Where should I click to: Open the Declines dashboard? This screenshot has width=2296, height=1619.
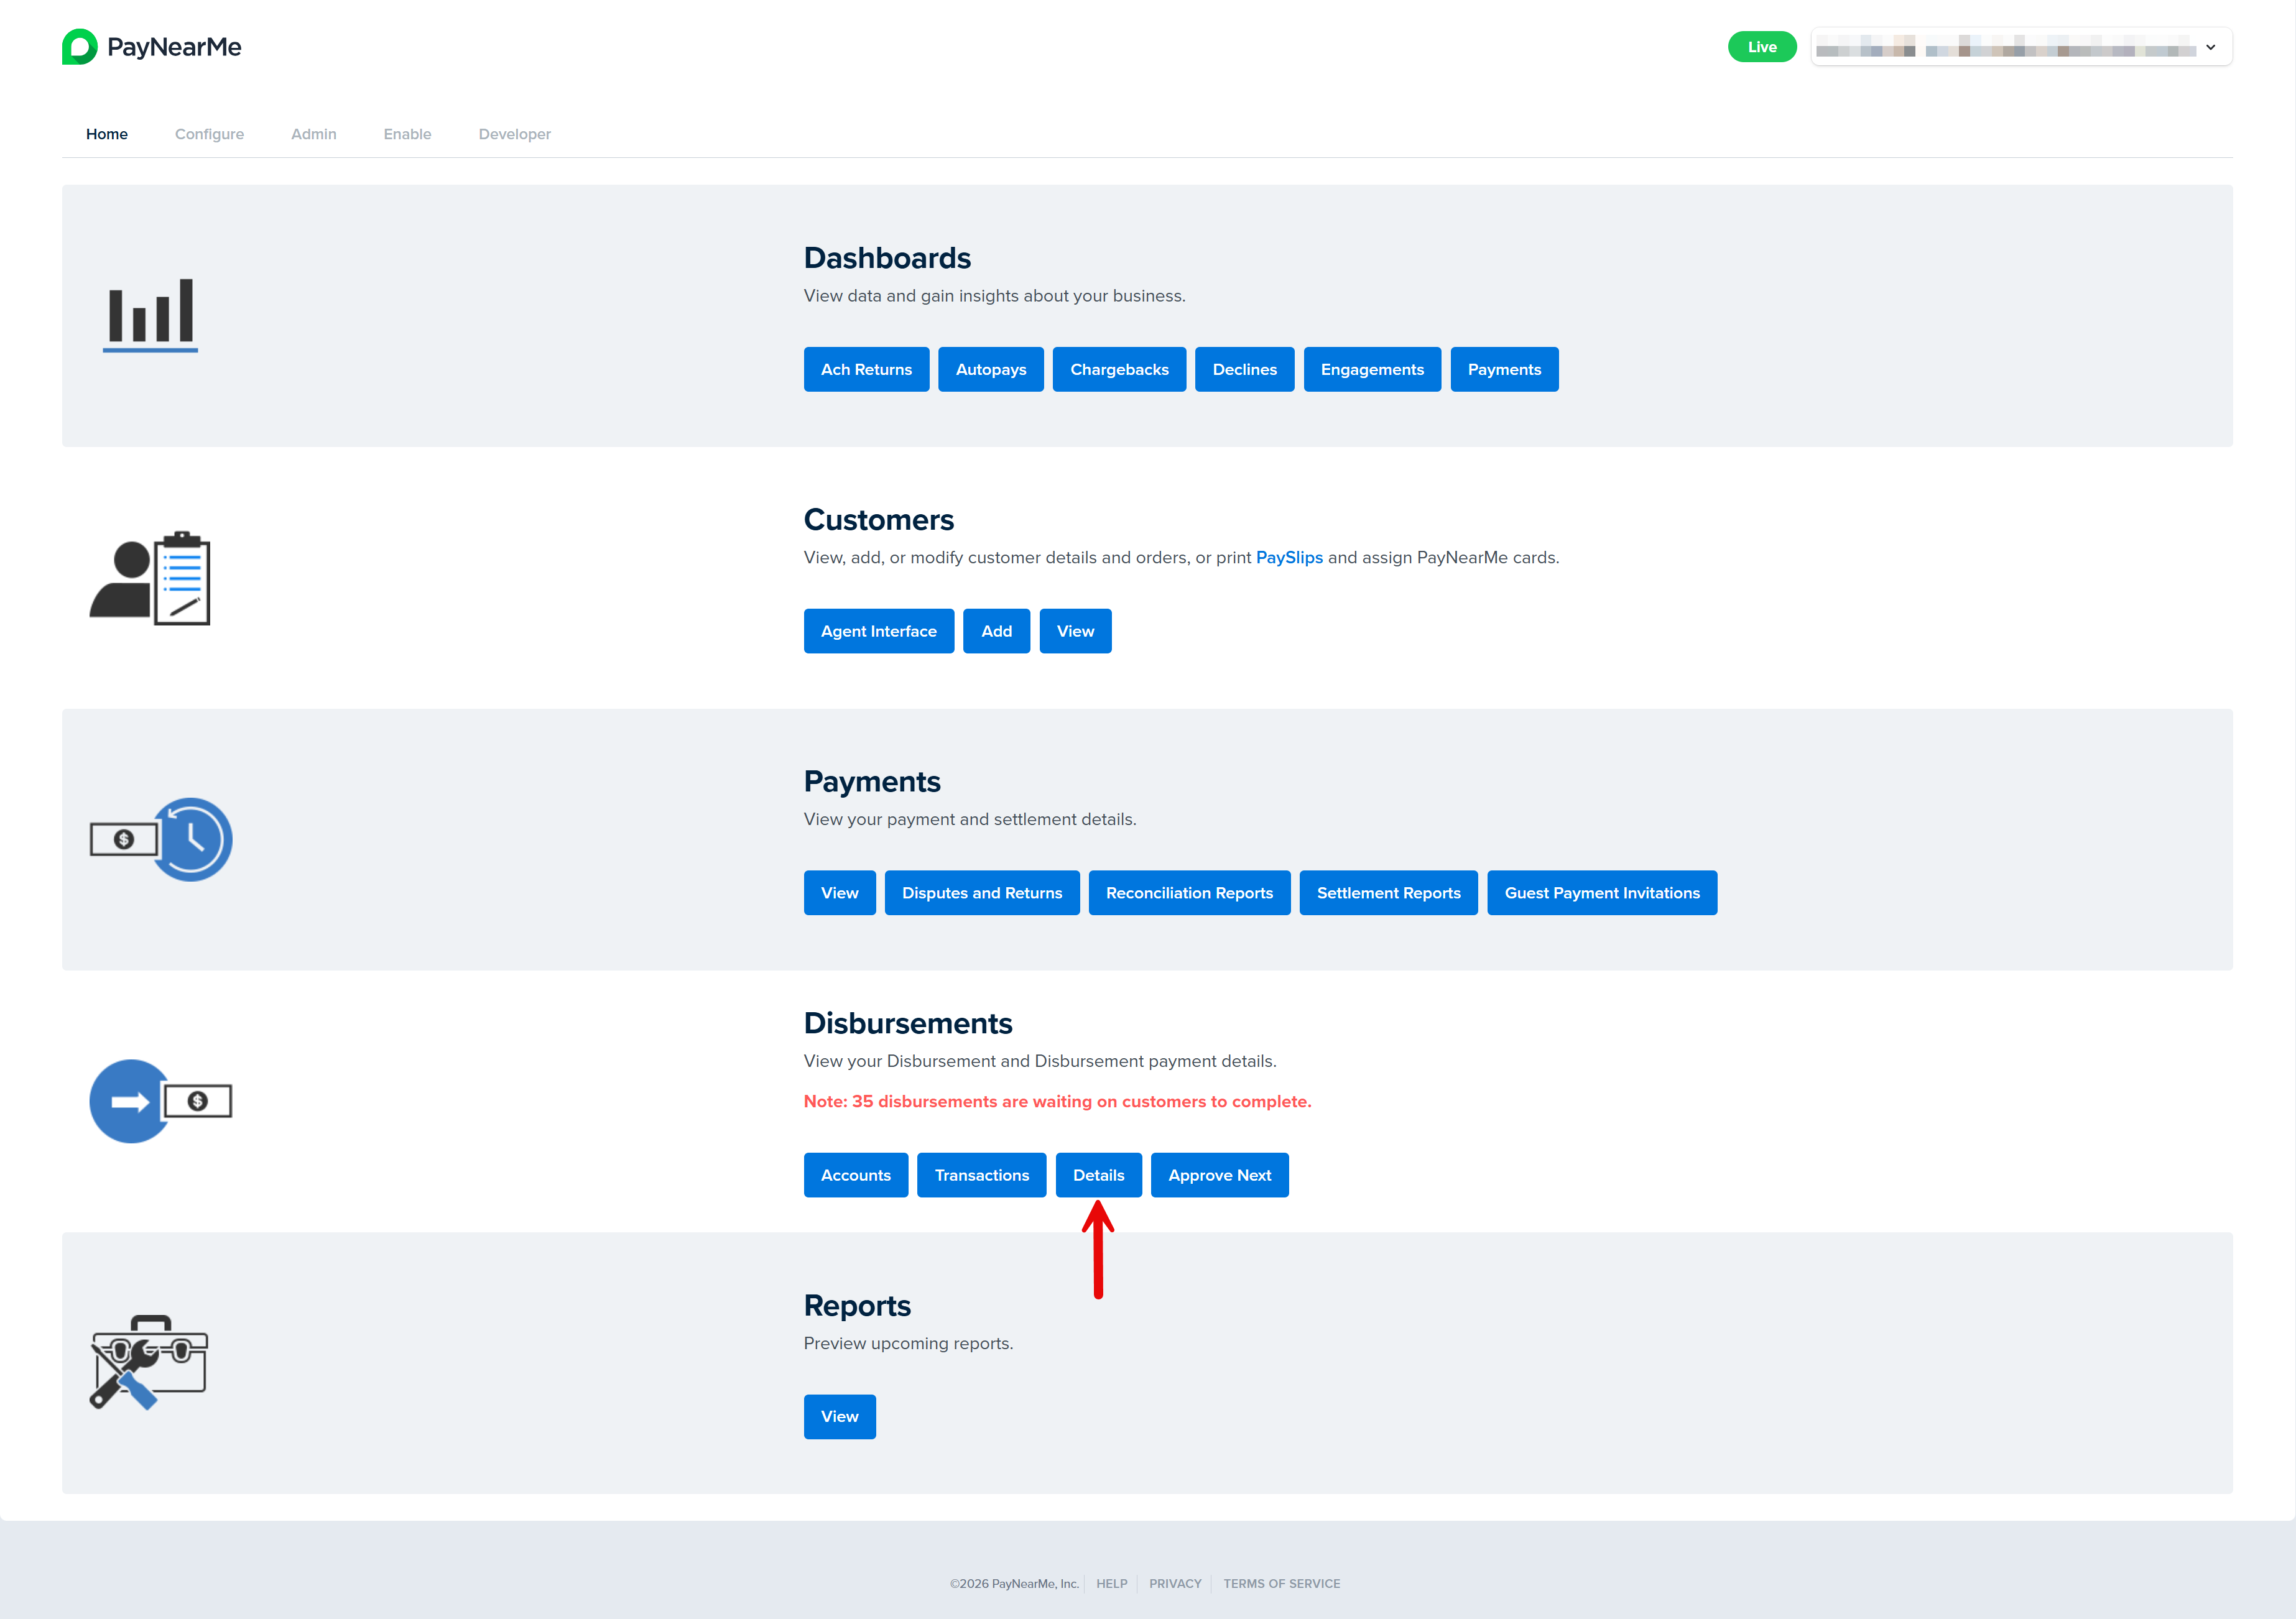tap(1245, 369)
